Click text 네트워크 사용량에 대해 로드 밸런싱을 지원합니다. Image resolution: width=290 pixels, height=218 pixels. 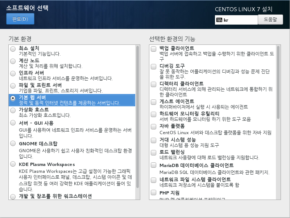pos(210,158)
